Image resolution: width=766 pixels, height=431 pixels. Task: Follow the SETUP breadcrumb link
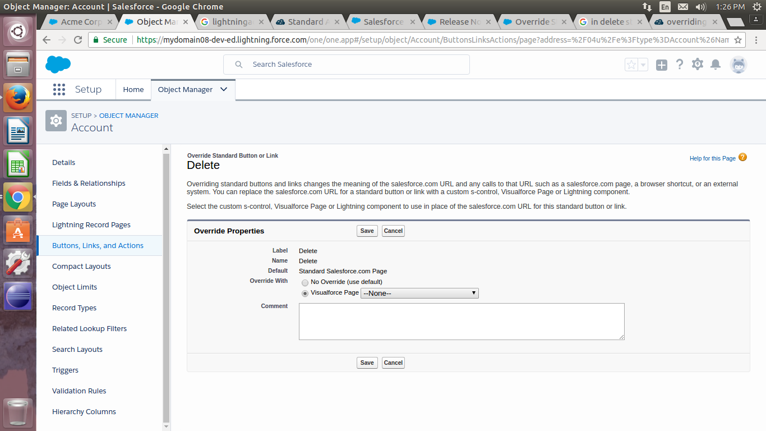pos(81,116)
